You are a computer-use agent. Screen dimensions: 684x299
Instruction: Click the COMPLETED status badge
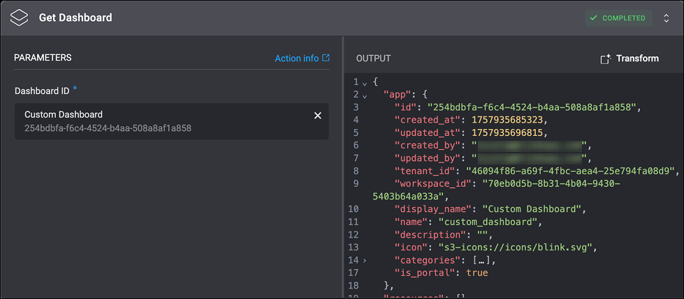618,18
